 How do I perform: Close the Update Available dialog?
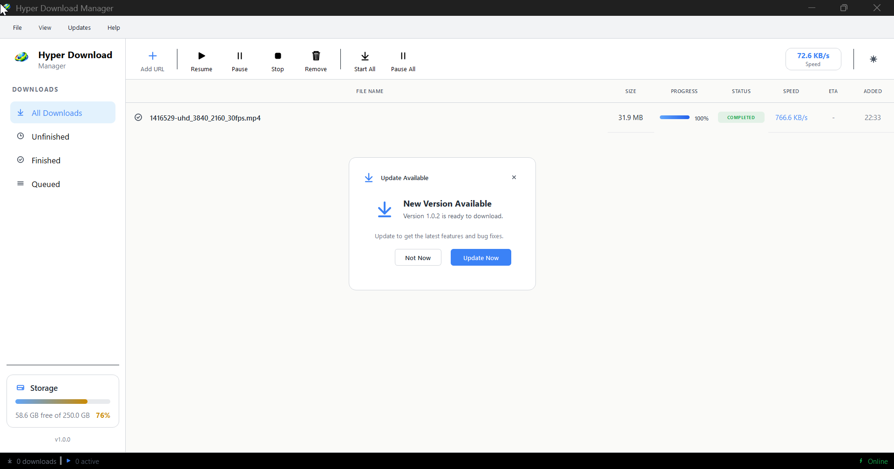click(514, 177)
